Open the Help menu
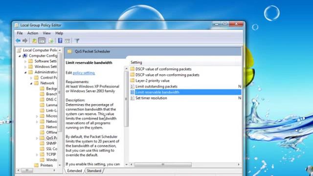 [x=59, y=33]
